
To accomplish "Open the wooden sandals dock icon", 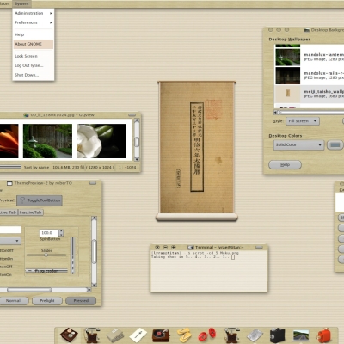I will click(184, 335).
